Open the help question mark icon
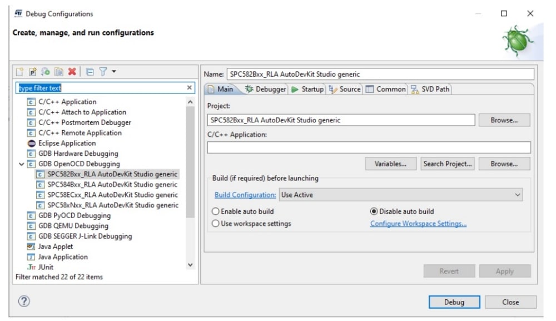Viewport: 556px width, 321px height. (x=24, y=302)
